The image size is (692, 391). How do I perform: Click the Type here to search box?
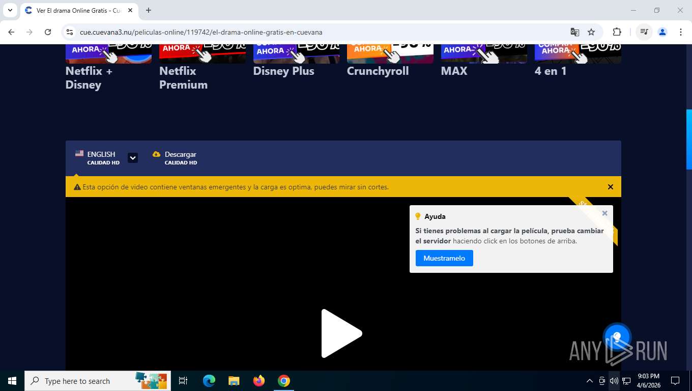[x=98, y=381]
